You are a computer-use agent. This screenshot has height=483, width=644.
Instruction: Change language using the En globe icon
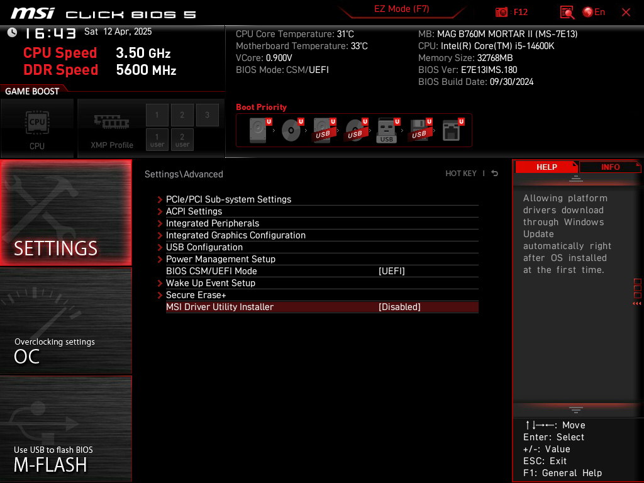pyautogui.click(x=594, y=13)
